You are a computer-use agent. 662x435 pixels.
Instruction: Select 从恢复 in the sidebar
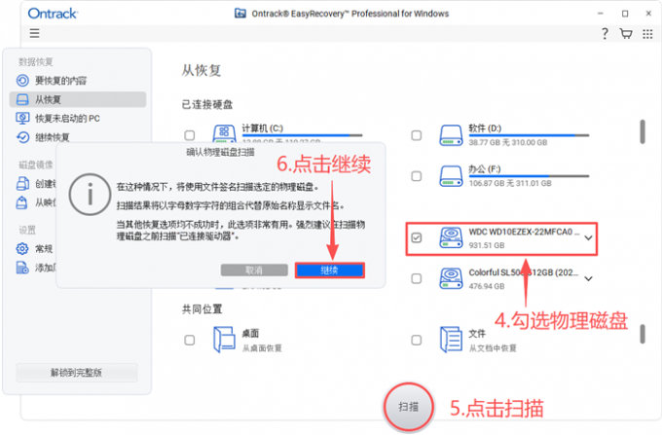(78, 99)
